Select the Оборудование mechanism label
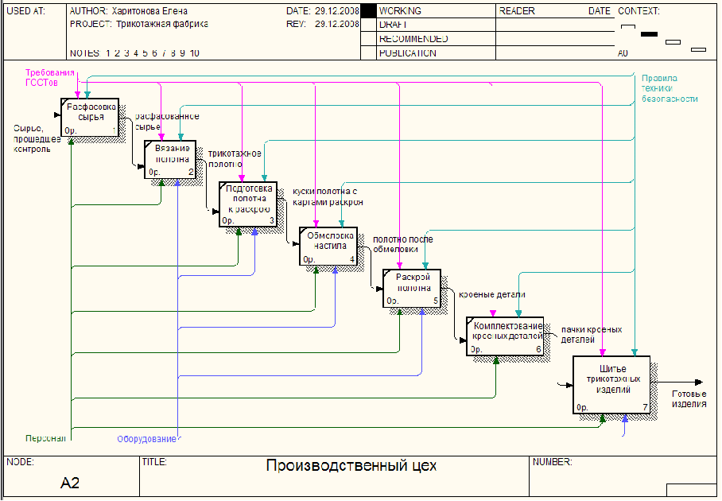Viewport: 722px width, 501px height. tap(146, 439)
